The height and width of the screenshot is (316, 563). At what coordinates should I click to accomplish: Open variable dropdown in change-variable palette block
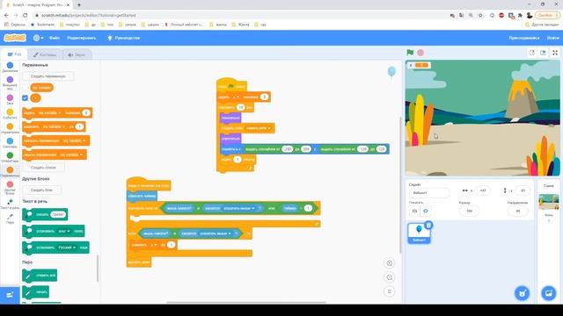[54, 126]
